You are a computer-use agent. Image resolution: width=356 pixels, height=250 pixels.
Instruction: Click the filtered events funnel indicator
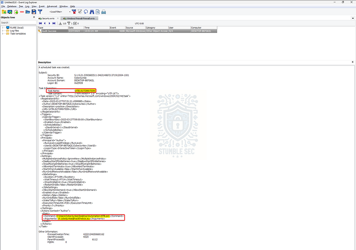69,24
